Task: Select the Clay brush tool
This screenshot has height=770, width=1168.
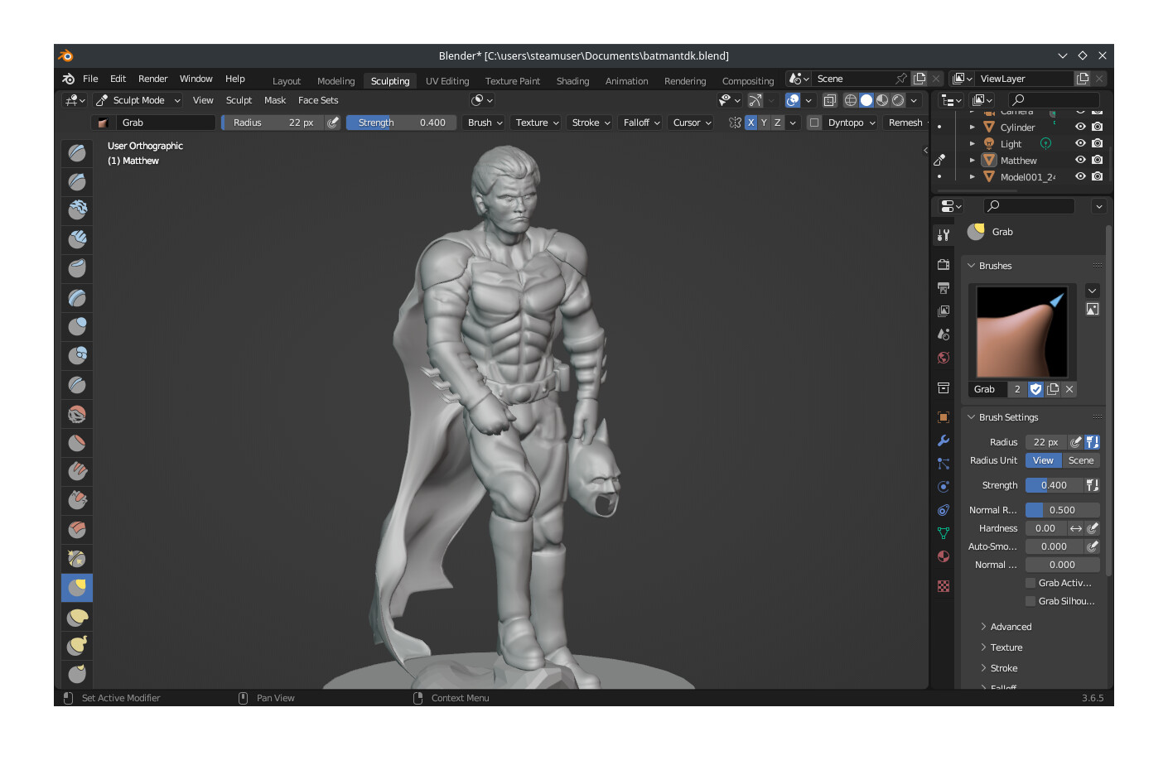Action: pyautogui.click(x=77, y=210)
